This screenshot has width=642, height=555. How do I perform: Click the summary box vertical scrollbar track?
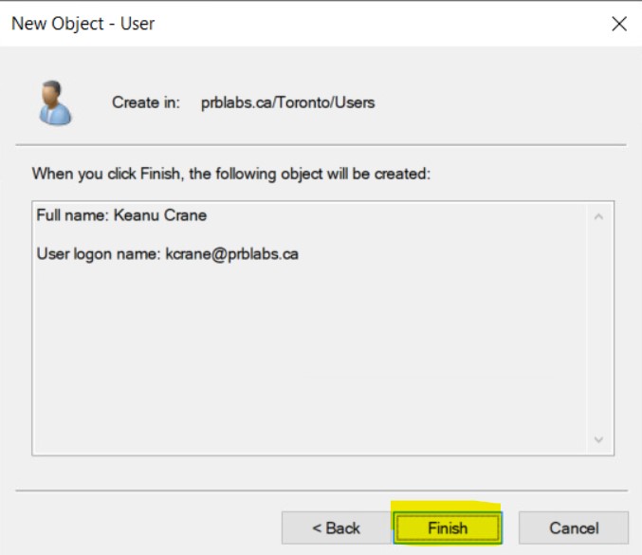597,328
